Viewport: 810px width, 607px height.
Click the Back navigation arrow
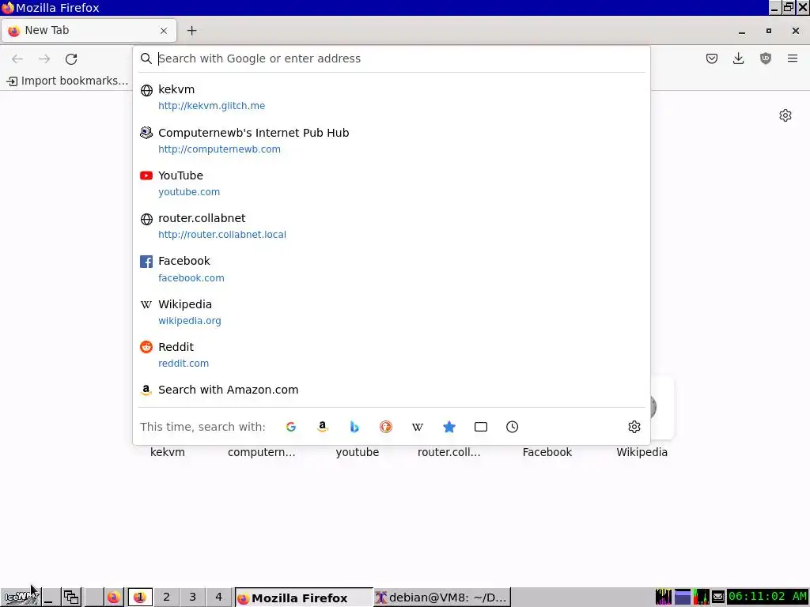pyautogui.click(x=17, y=58)
